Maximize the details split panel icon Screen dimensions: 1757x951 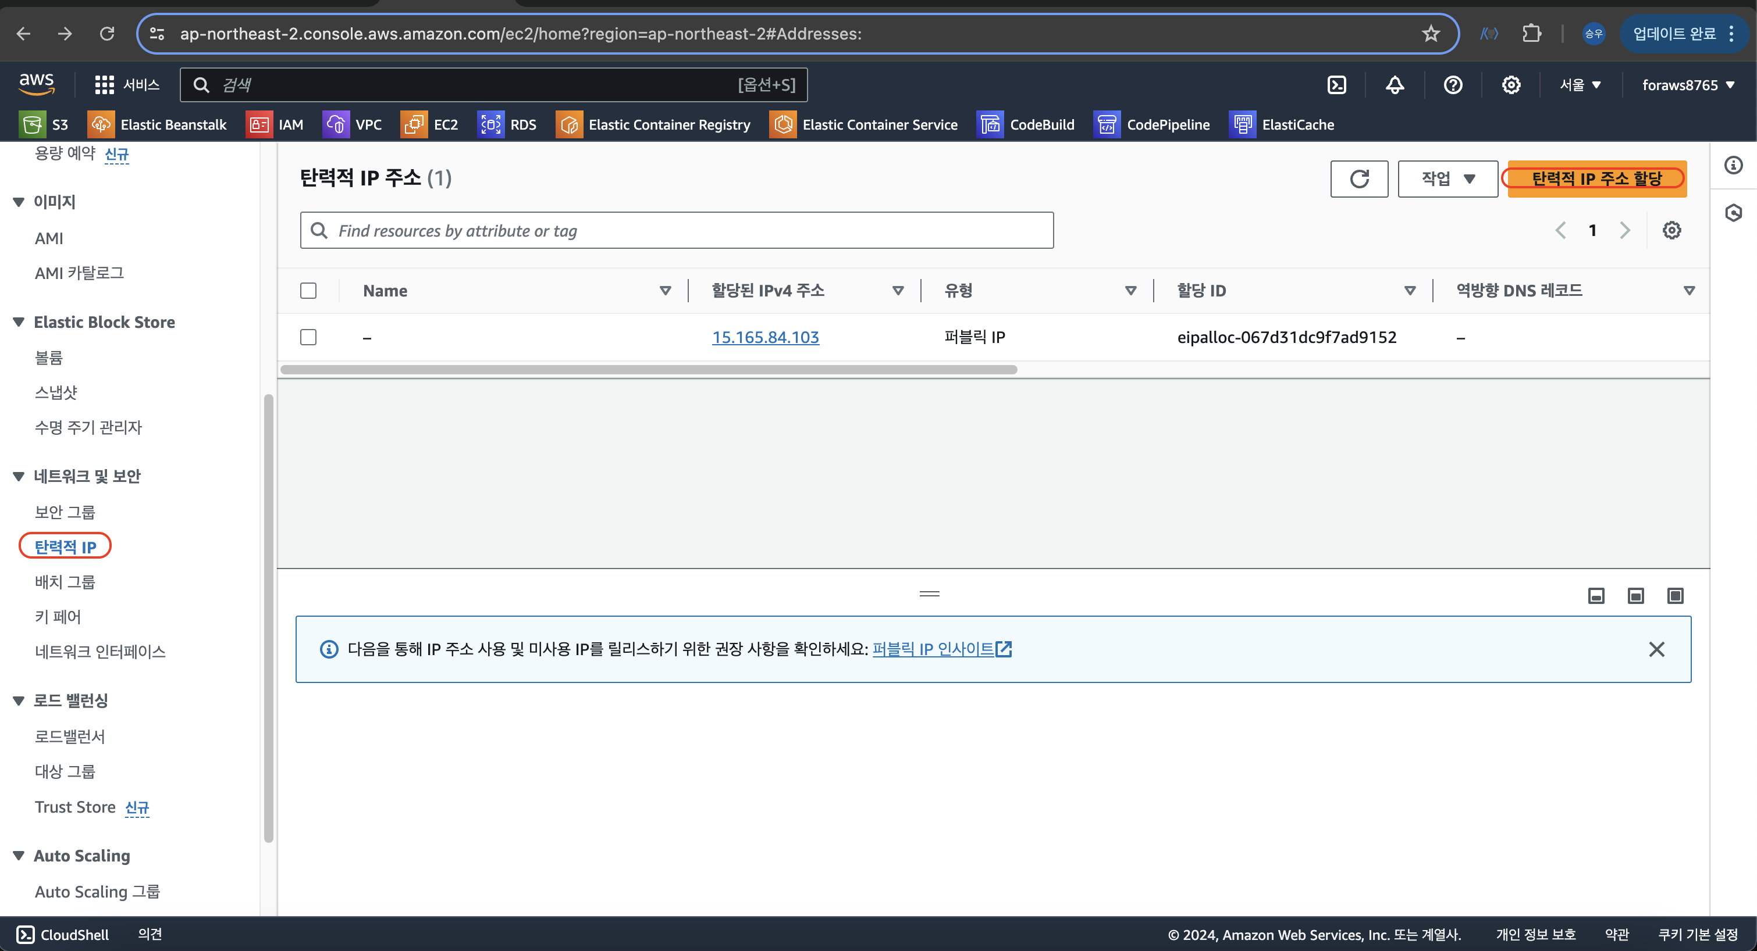pos(1675,596)
